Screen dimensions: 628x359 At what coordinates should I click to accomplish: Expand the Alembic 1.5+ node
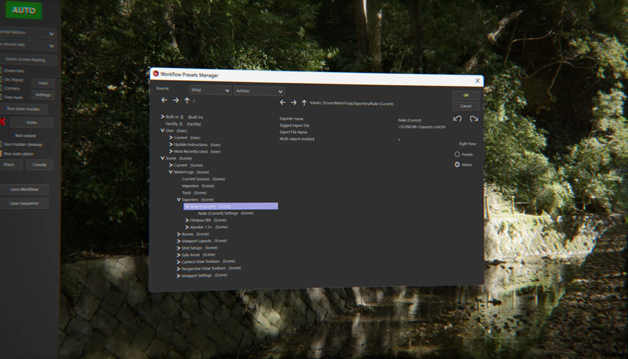tap(187, 227)
